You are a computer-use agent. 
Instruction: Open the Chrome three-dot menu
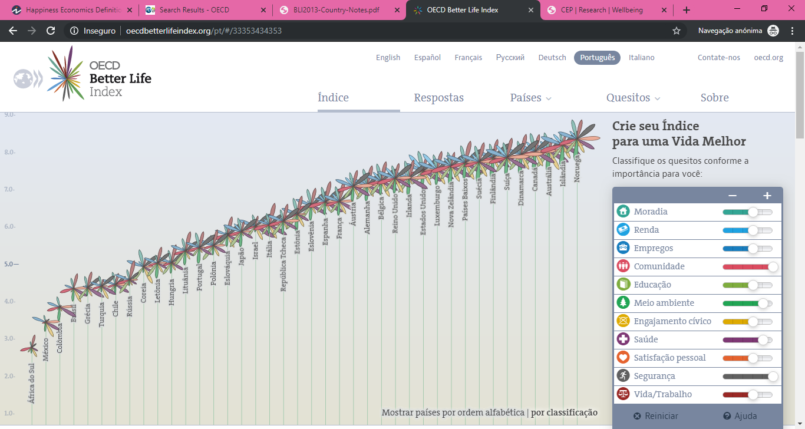(x=792, y=31)
